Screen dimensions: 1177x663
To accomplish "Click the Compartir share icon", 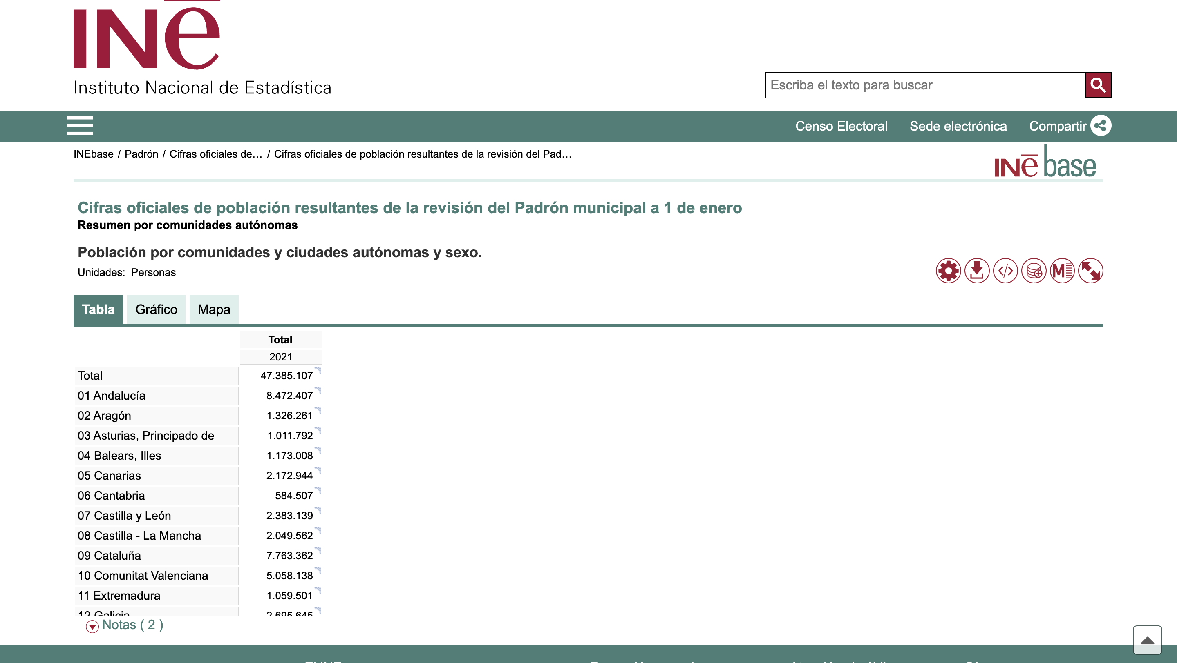I will pyautogui.click(x=1101, y=125).
